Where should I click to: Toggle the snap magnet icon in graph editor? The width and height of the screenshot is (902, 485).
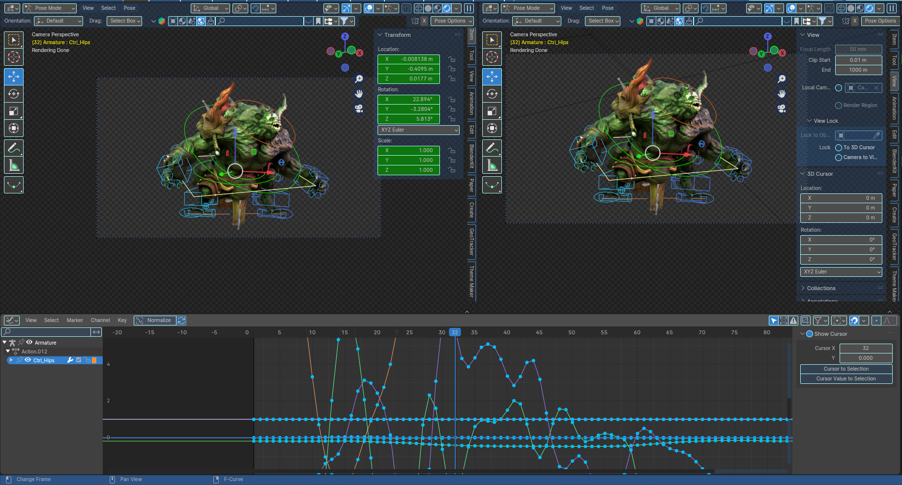pos(854,321)
